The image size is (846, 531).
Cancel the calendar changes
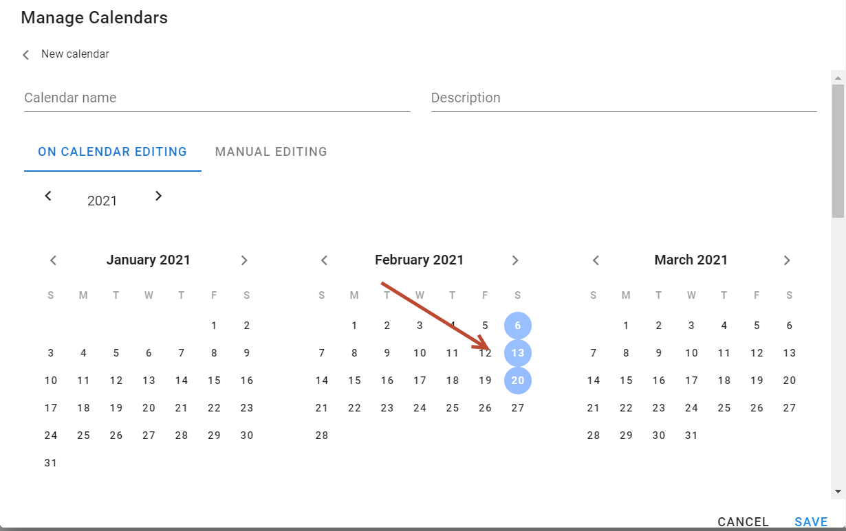(743, 522)
